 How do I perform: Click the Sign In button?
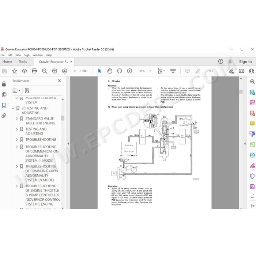245,61
